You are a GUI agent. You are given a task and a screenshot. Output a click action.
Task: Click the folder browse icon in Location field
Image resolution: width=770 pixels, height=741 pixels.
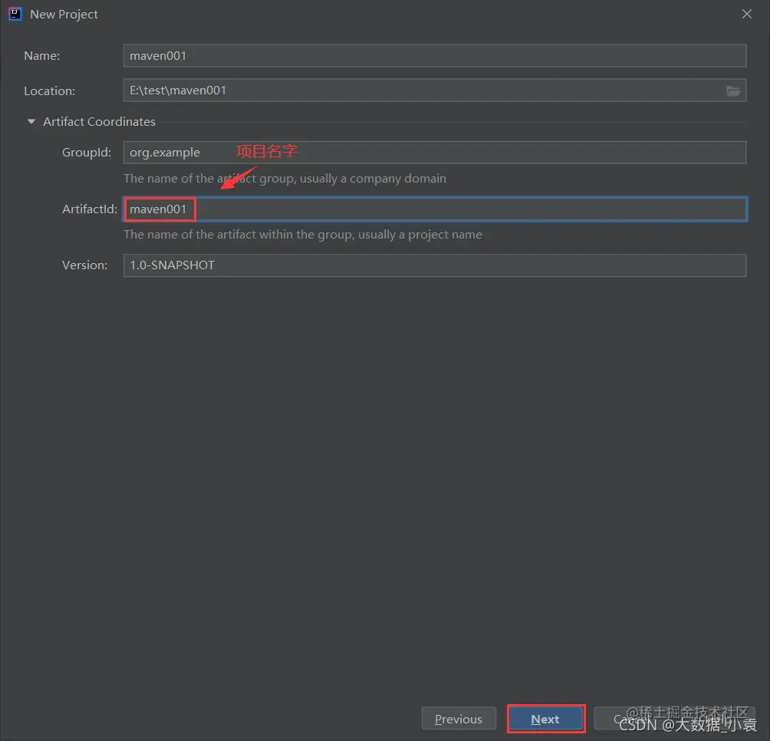click(732, 91)
